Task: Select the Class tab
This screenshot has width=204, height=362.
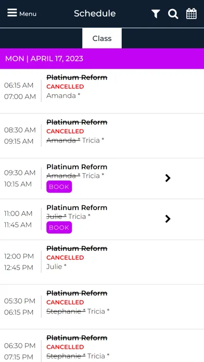Action: pyautogui.click(x=102, y=38)
